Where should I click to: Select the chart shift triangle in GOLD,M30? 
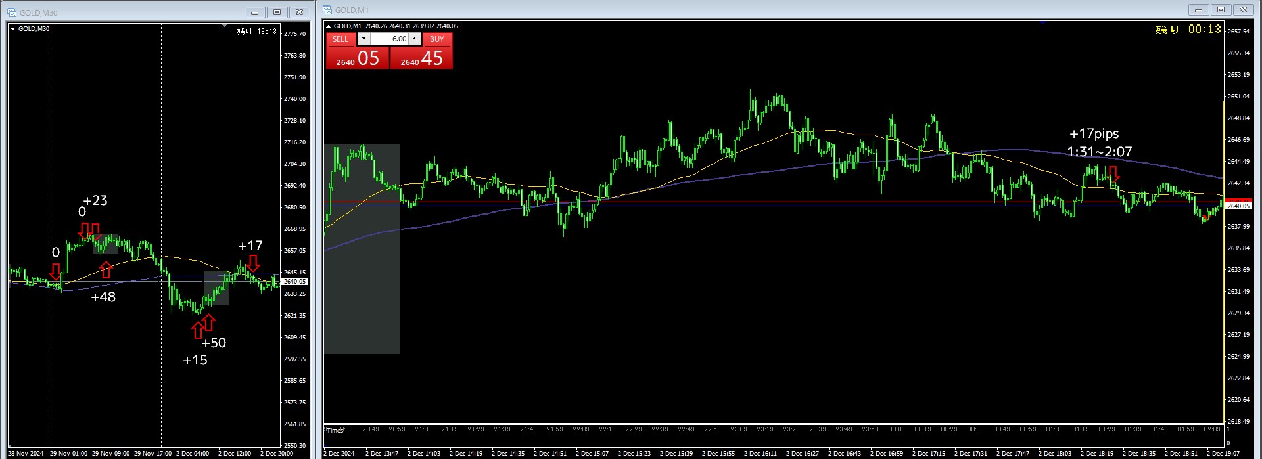[x=224, y=26]
